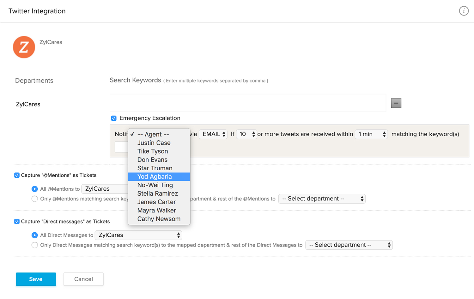Toggle Capture "@Mentions" as Tickets checkbox
This screenshot has height=299, width=474.
pyautogui.click(x=17, y=175)
